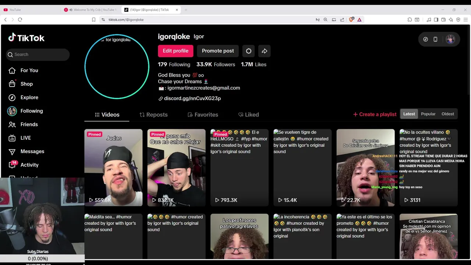Viewport: 471px width, 265px height.
Task: Click Brave VPN shield icon
Action: [458, 20]
